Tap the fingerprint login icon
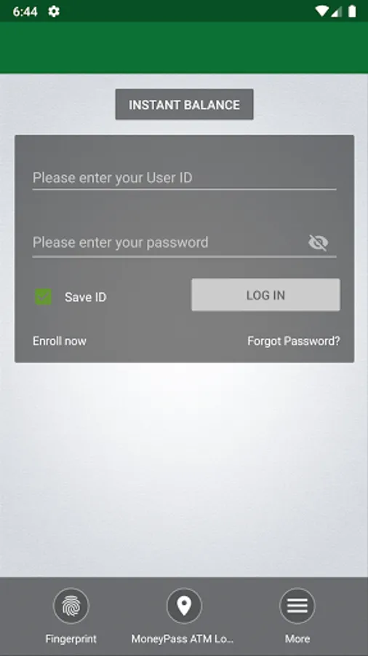Image resolution: width=368 pixels, height=656 pixels. [71, 606]
